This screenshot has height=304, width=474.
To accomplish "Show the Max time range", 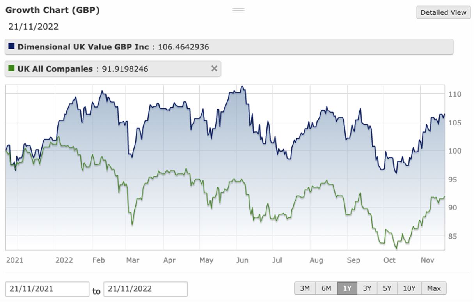I will click(x=434, y=288).
